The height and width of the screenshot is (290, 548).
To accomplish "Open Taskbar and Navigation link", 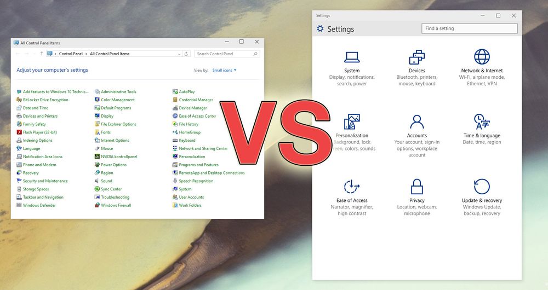I will coord(43,197).
